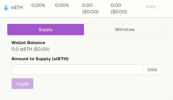Enable stETH using the Enable button
173x100 pixels.
tap(151, 6)
